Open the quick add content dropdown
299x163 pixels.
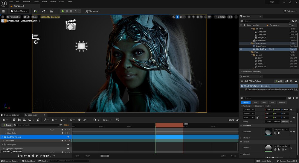[x=36, y=11]
